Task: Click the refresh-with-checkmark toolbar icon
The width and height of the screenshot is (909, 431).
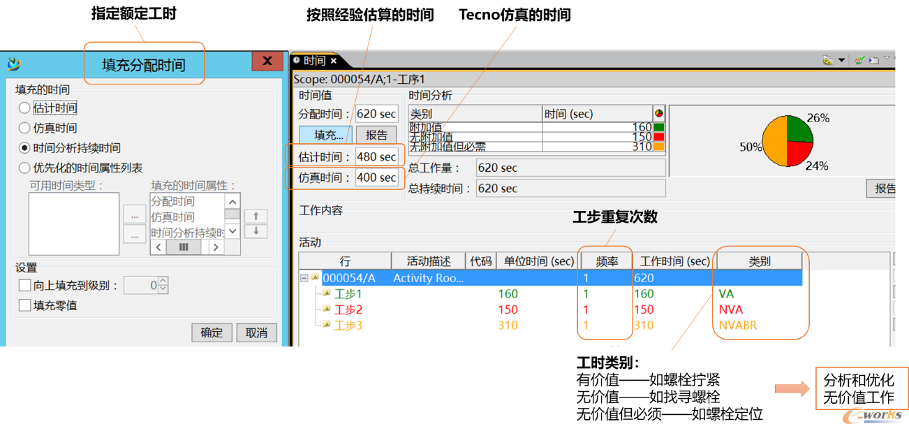Action: tap(860, 61)
